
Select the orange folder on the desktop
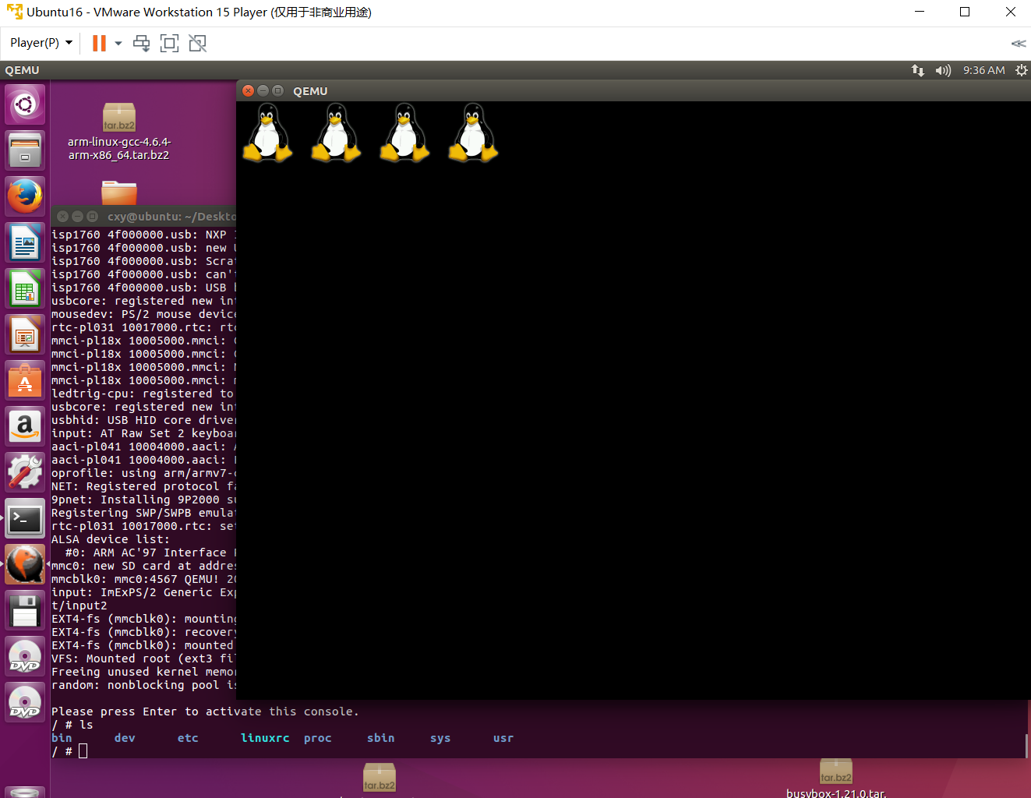coord(119,192)
